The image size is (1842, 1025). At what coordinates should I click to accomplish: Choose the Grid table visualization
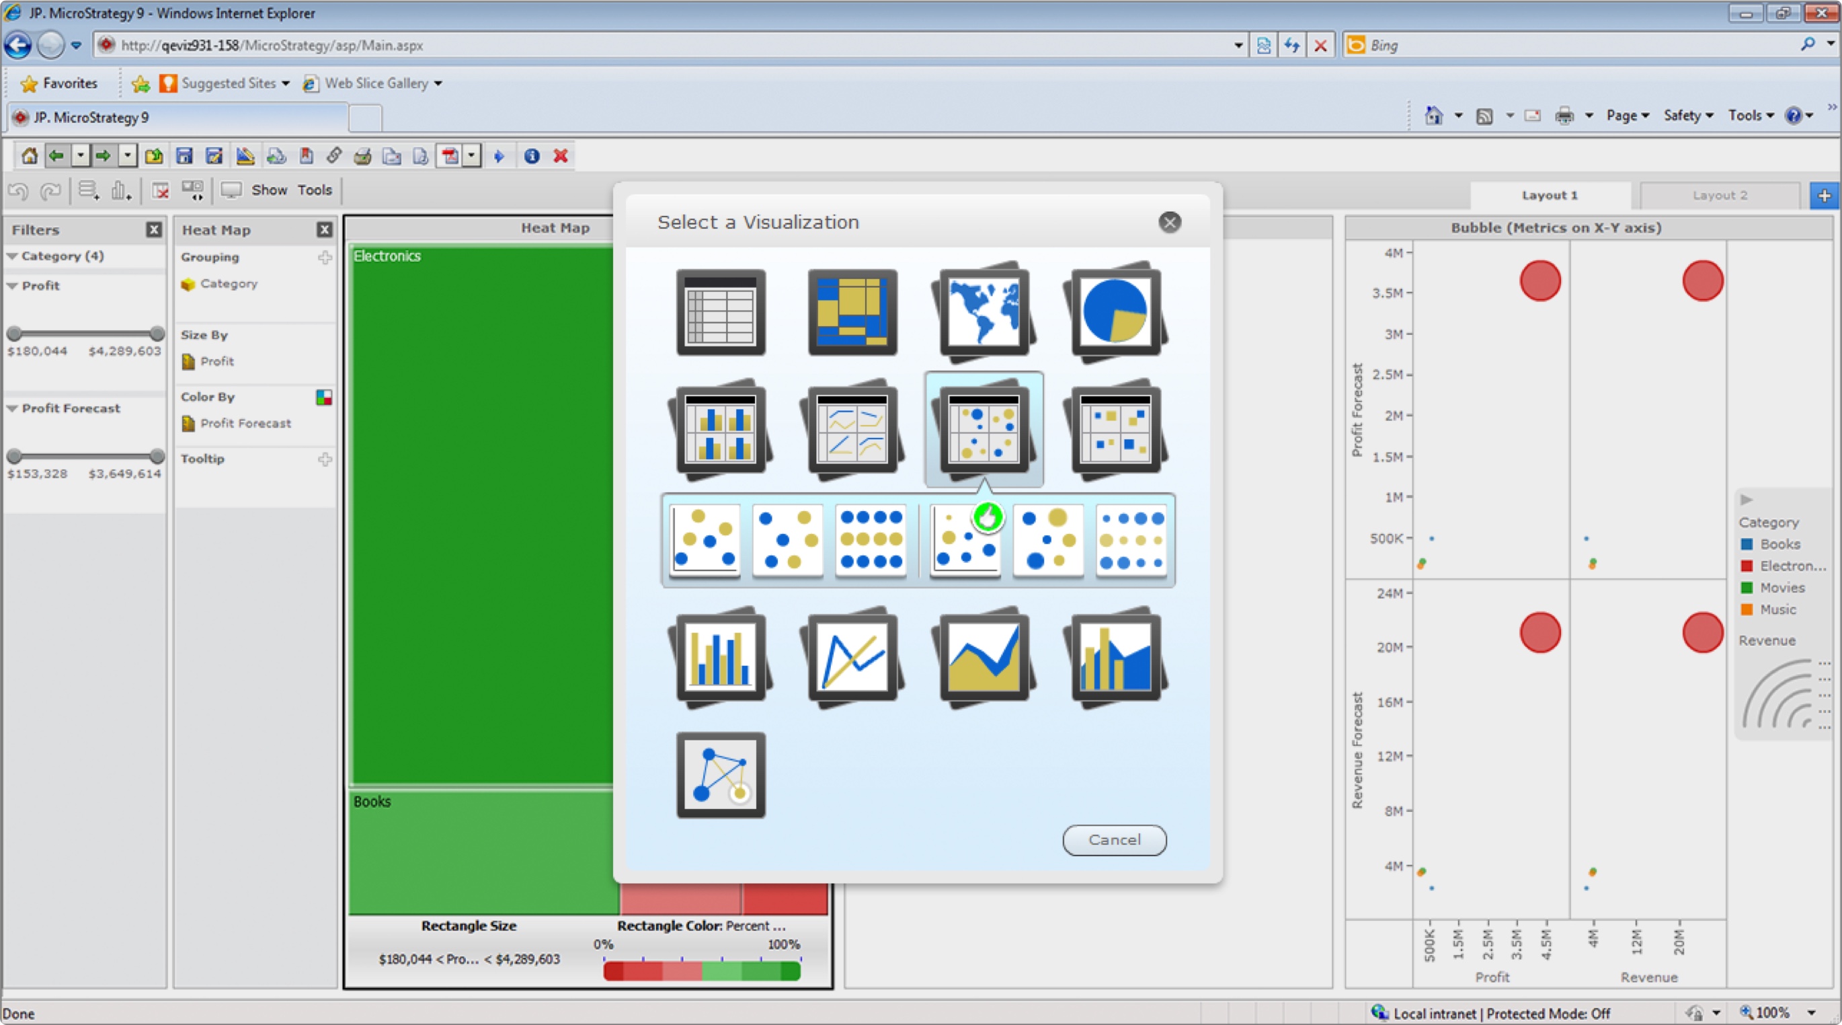pyautogui.click(x=721, y=312)
